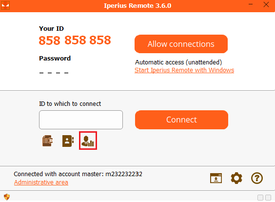The height and width of the screenshot is (202, 275).
Task: Open help via the question mark icon
Action: 257,178
